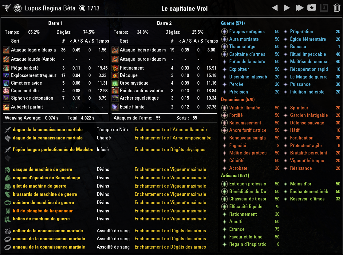This screenshot has width=343, height=255.
Task: Click the collier necklace slot icon
Action: [8, 231]
